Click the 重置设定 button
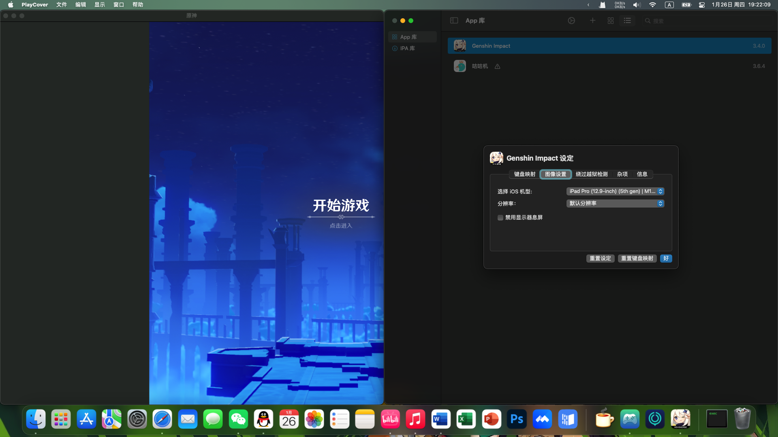Screen dimensions: 778x437 click(600, 259)
